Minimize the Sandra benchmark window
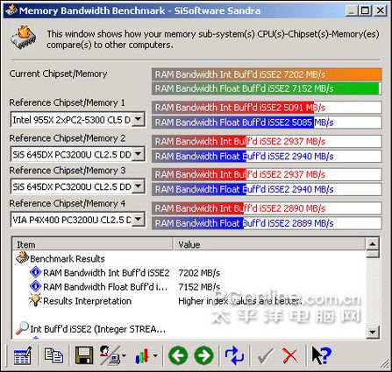Screen dimensions: 392x372 coord(352,11)
